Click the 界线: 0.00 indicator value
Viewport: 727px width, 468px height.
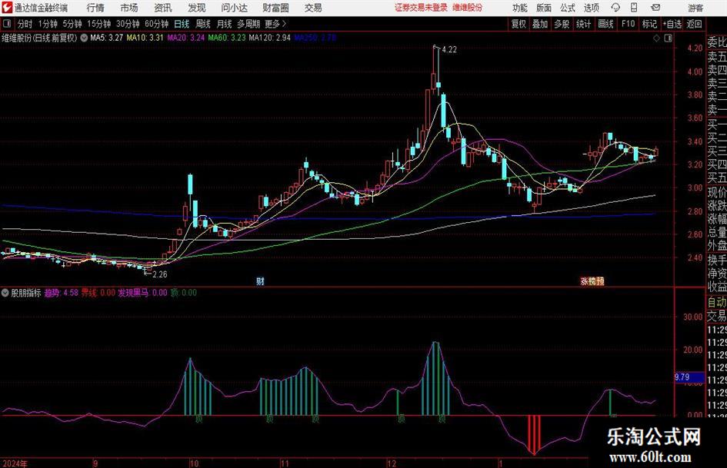(x=98, y=293)
